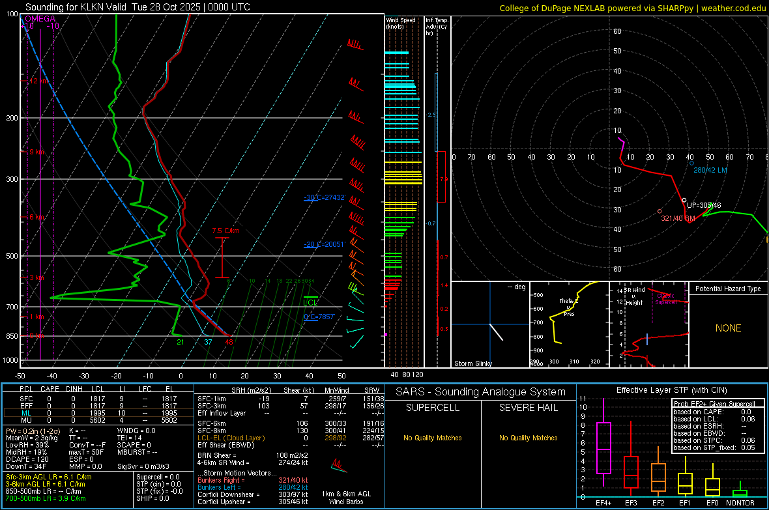
Task: Click the based on STPC: 0.06 line
Action: click(714, 440)
